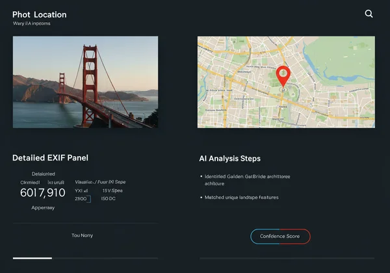
Task: Click the 'Tou Nony' label
Action: pos(82,235)
